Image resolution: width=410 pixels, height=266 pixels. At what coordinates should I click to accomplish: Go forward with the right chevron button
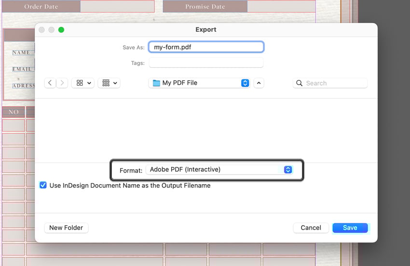click(62, 83)
